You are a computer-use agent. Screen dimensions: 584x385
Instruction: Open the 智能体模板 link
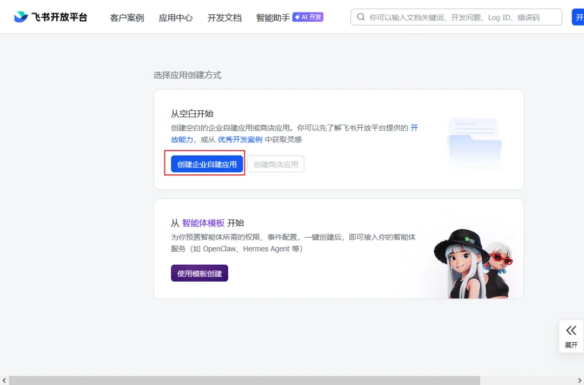(x=202, y=223)
